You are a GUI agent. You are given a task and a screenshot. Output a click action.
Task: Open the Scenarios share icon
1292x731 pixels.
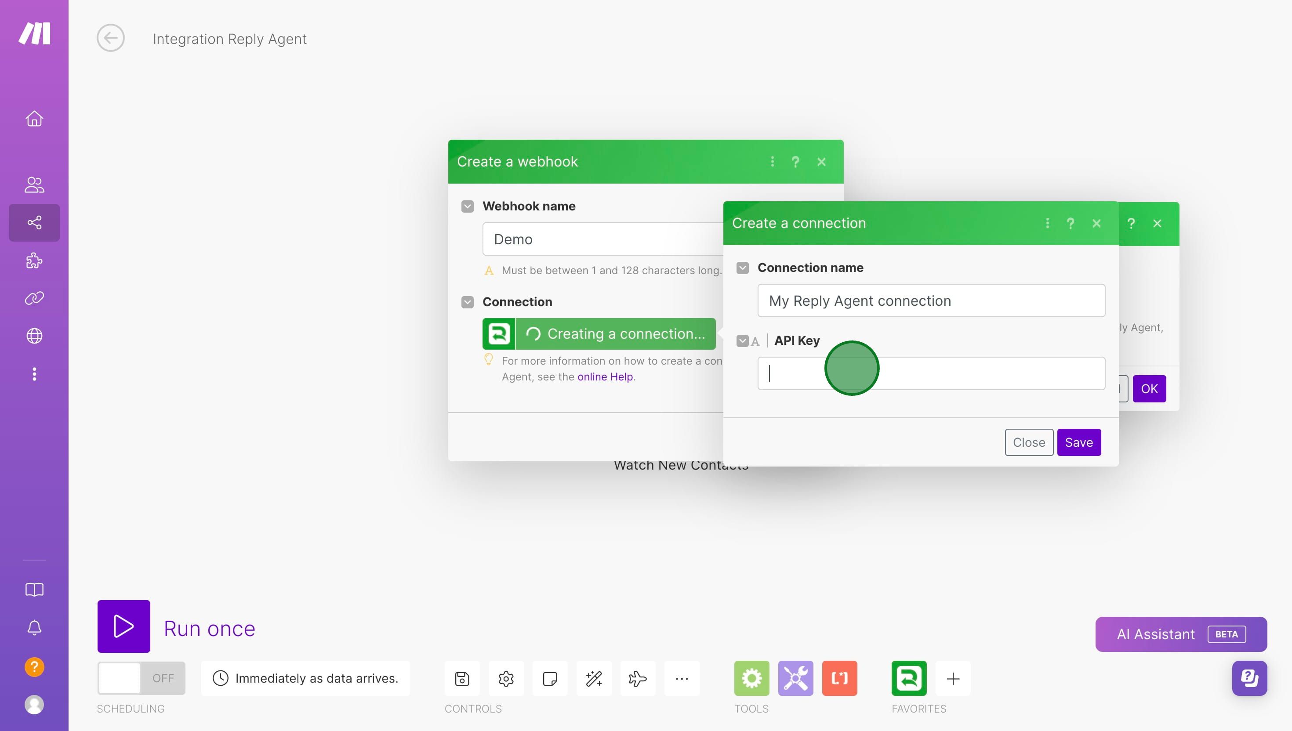(x=34, y=222)
